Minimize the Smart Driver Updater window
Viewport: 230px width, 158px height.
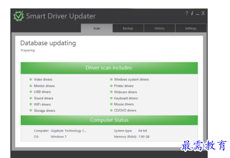tap(197, 14)
